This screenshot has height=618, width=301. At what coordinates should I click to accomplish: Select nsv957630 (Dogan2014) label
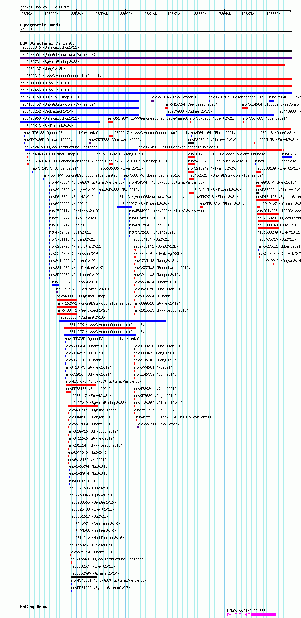[155, 396]
